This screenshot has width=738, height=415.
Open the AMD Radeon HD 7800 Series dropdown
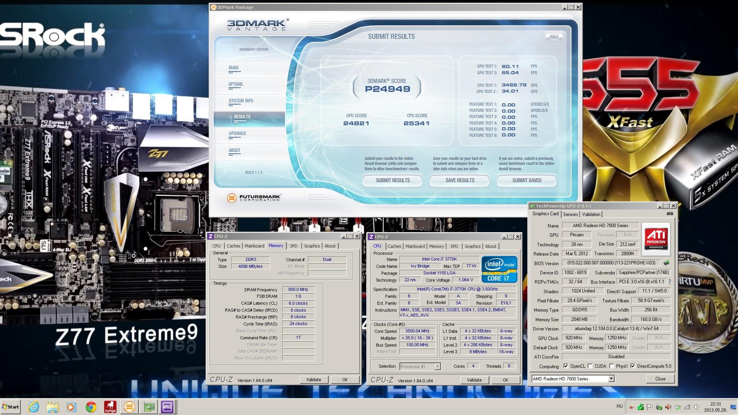point(611,379)
